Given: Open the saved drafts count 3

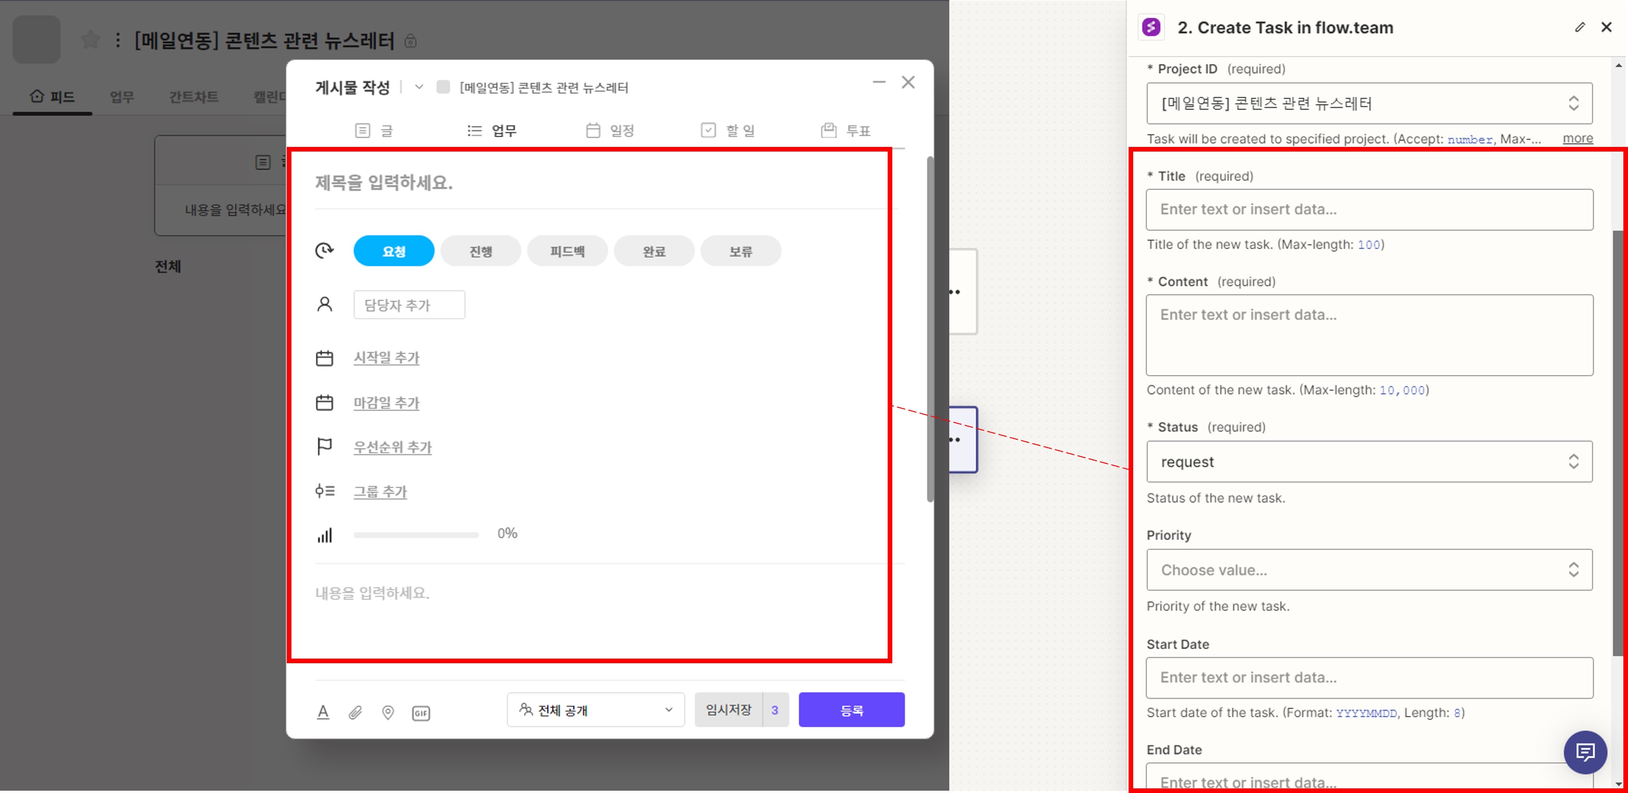Looking at the screenshot, I should tap(775, 710).
